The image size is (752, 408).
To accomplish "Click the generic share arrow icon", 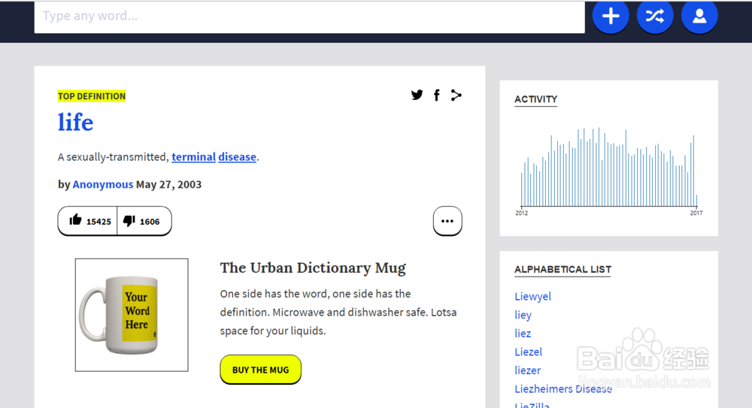I will [456, 95].
